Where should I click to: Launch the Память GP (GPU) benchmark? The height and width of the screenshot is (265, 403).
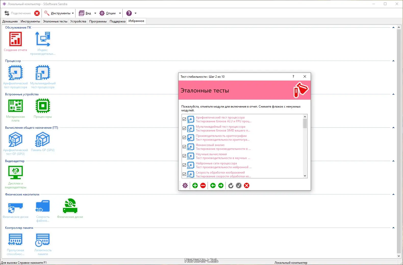[43, 142]
